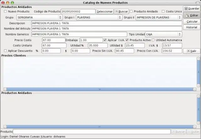The width and height of the screenshot is (201, 139).
Task: Click the Seleccionar button
Action: point(105,11)
